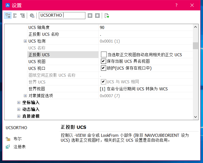Click the 注册表 registry icon
Screen dimensions: 203x163
[8, 147]
